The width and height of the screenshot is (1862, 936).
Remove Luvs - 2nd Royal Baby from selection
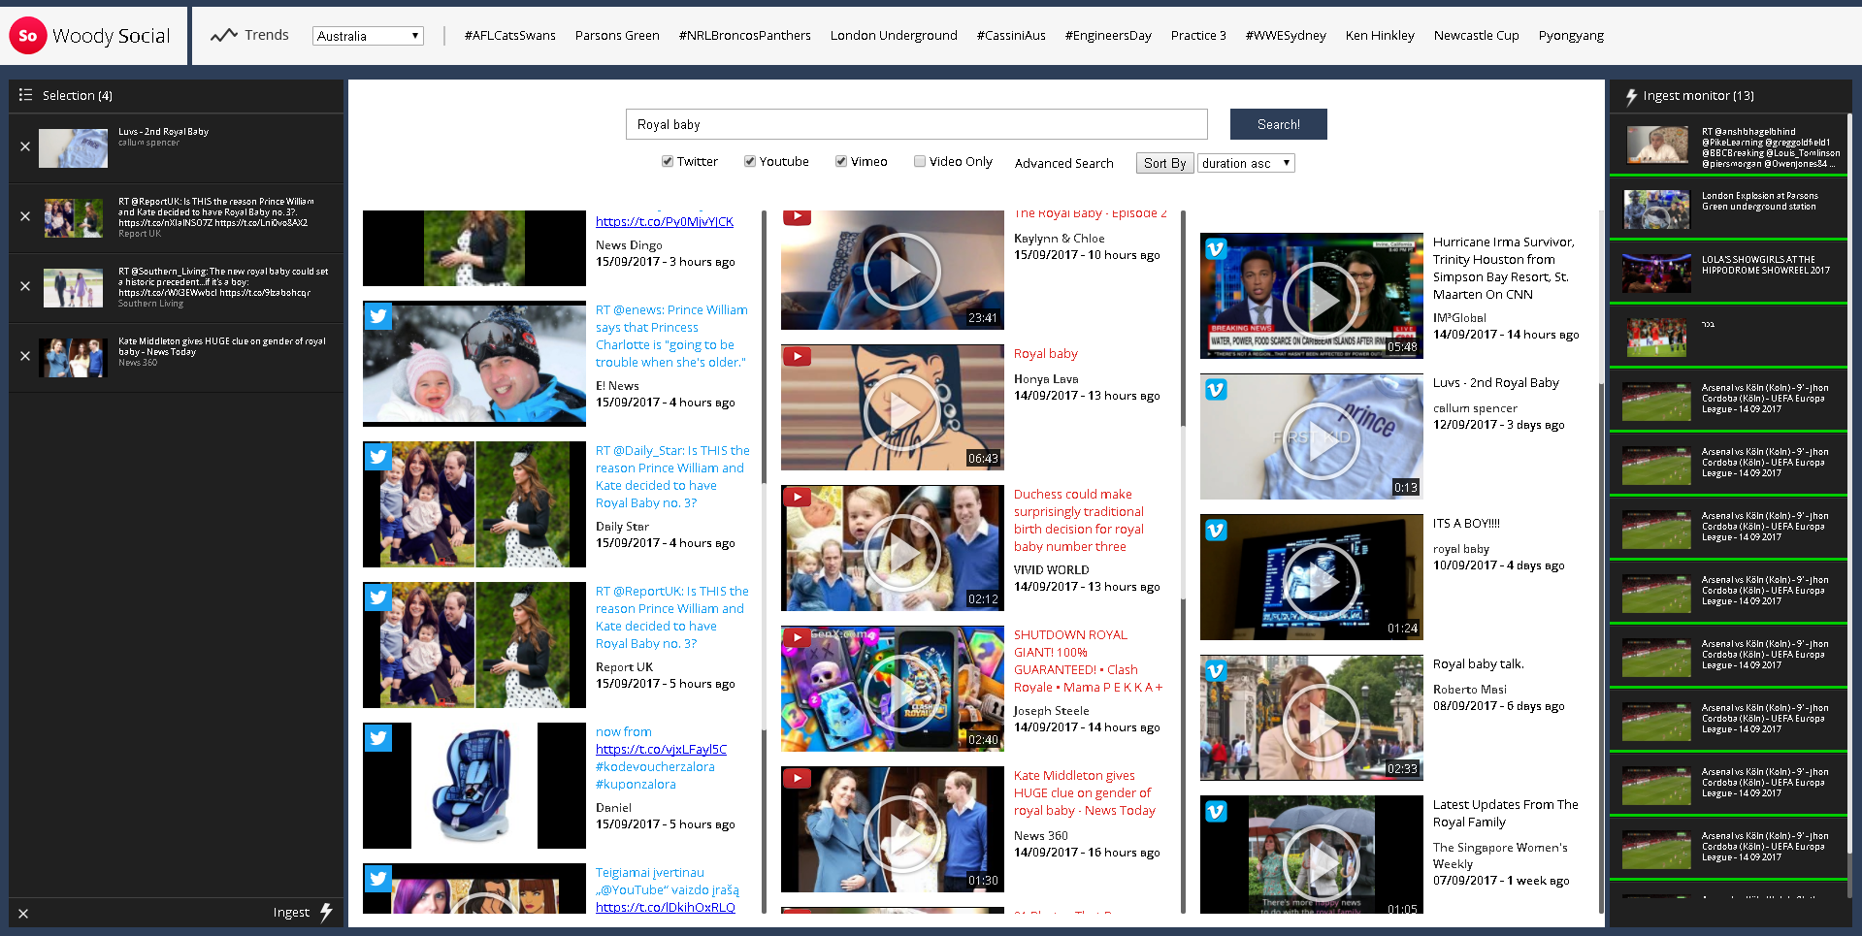pyautogui.click(x=25, y=146)
